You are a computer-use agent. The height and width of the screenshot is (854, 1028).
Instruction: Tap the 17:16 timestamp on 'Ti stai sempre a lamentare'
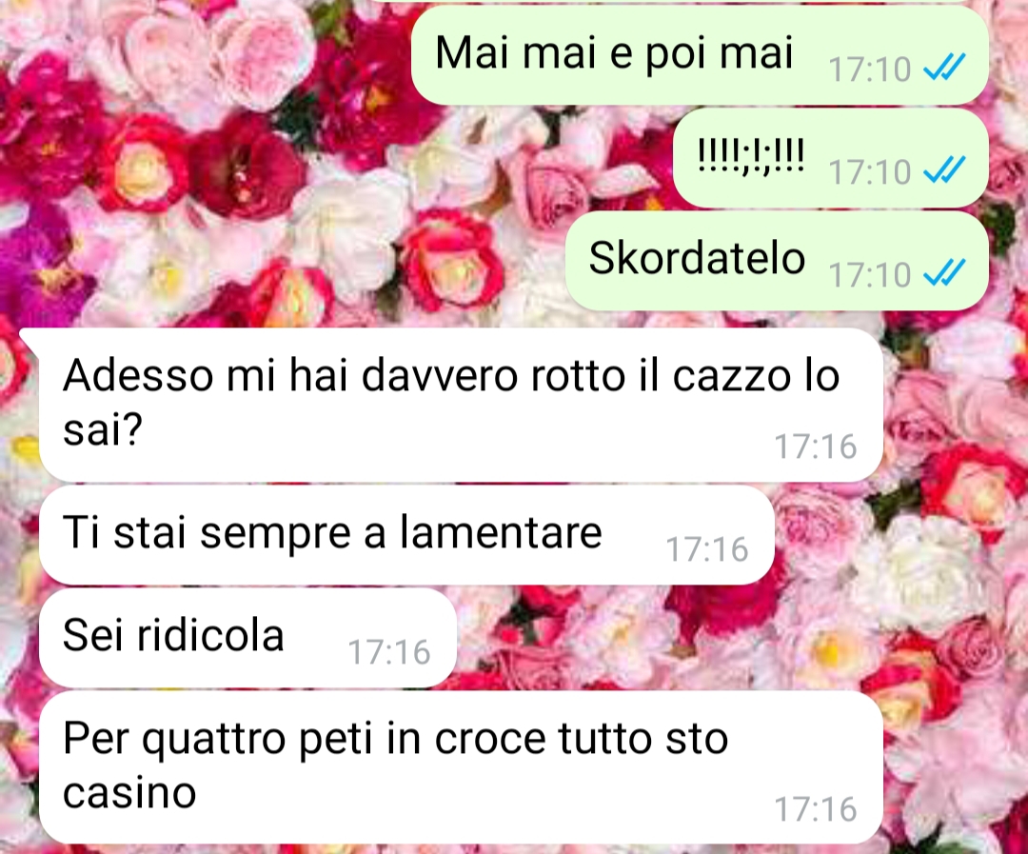click(706, 549)
